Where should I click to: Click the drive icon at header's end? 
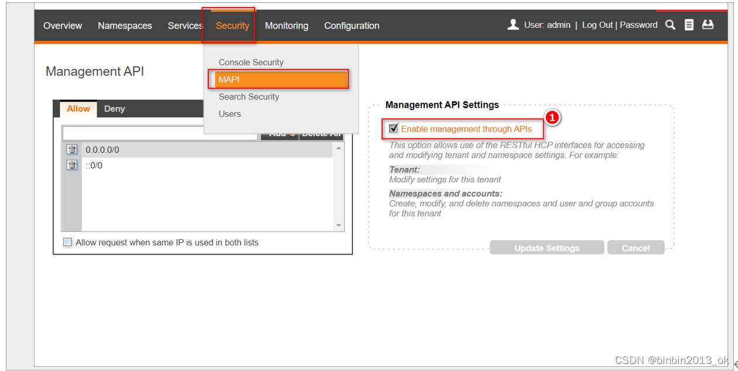[708, 25]
